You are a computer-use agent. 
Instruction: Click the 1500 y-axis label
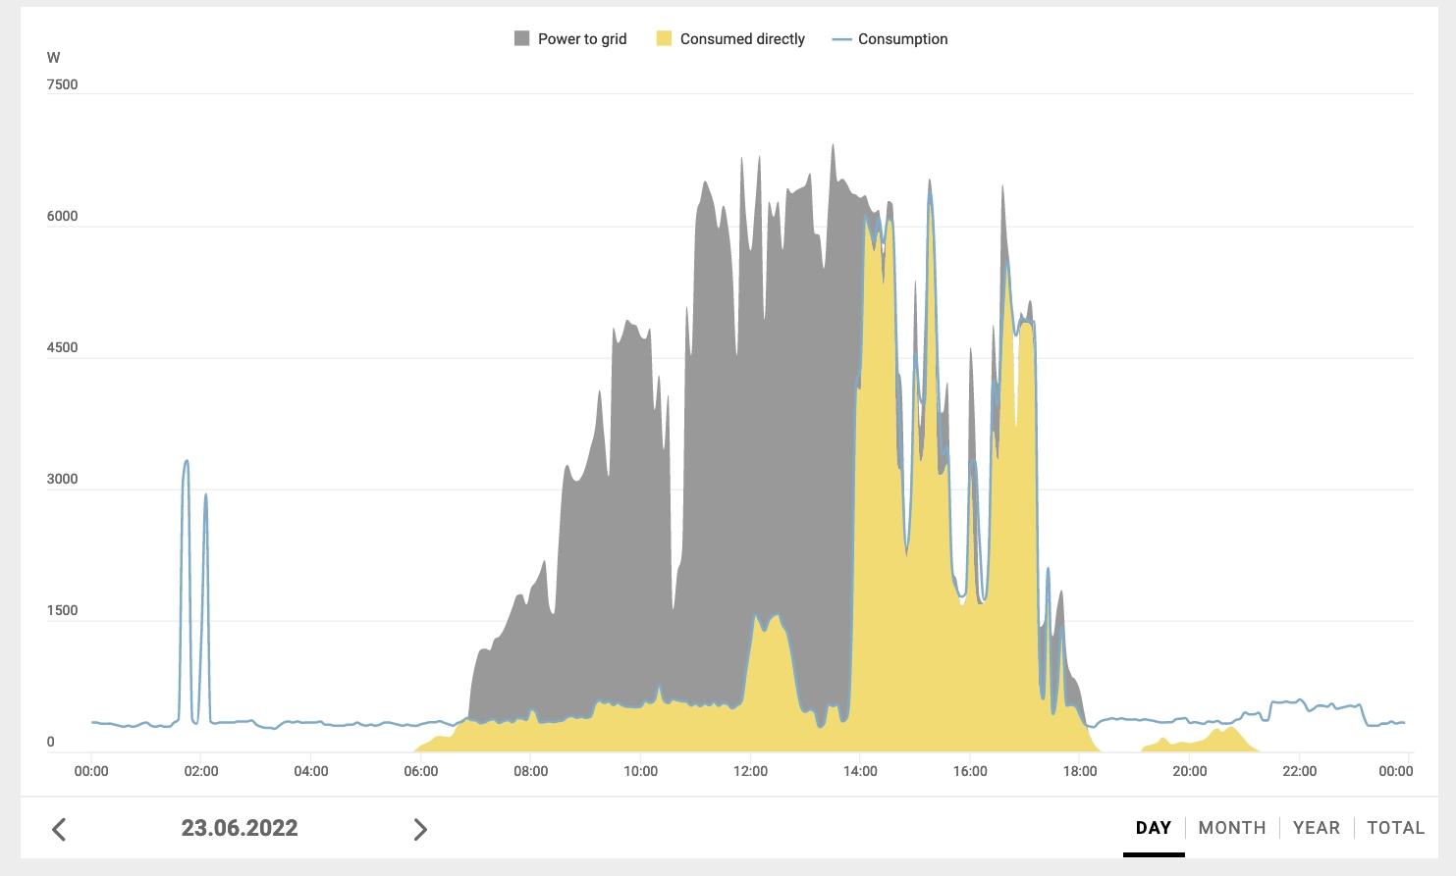tap(62, 611)
